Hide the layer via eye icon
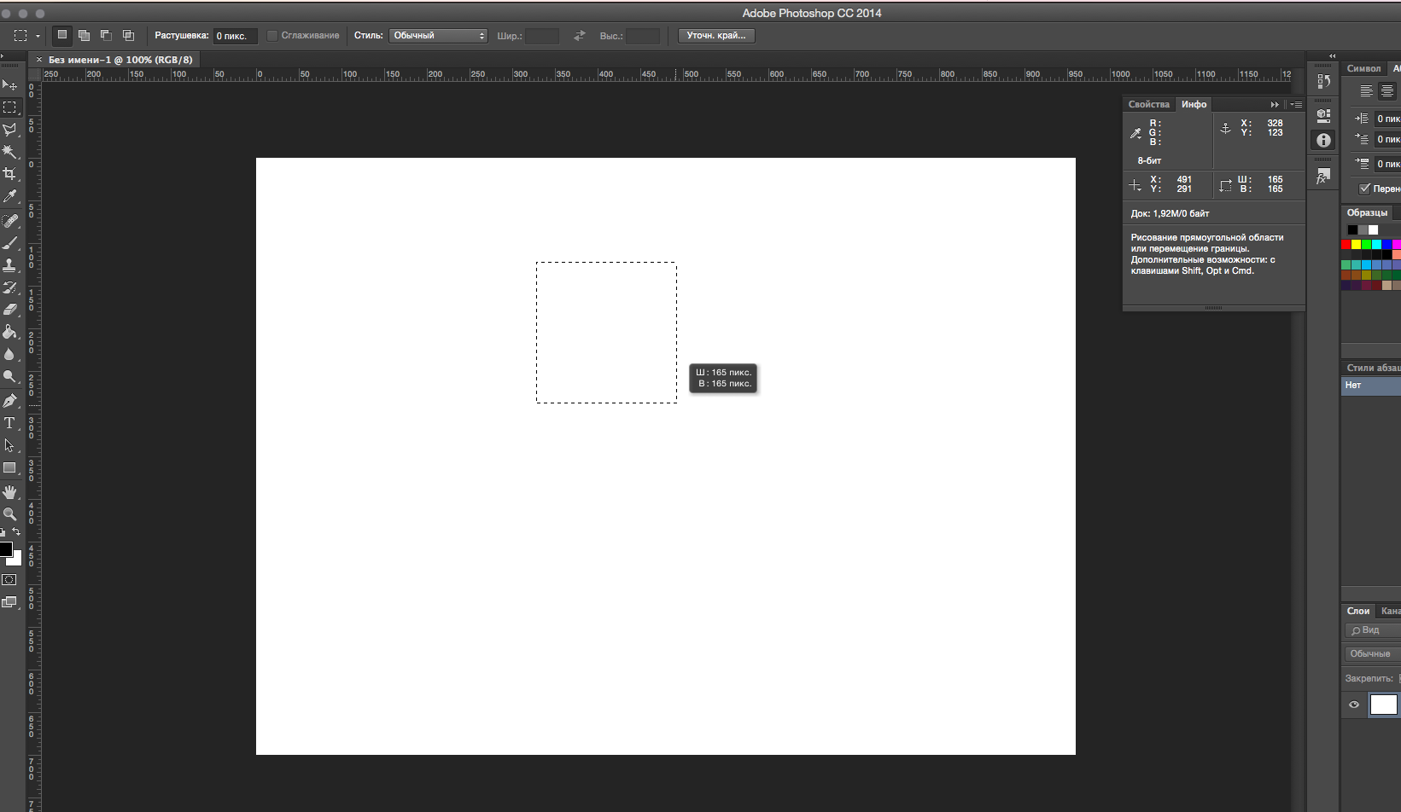The height and width of the screenshot is (812, 1401). [1354, 705]
